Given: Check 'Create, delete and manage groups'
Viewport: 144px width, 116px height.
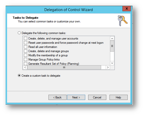Looking at the screenshot, I should point(26,51).
